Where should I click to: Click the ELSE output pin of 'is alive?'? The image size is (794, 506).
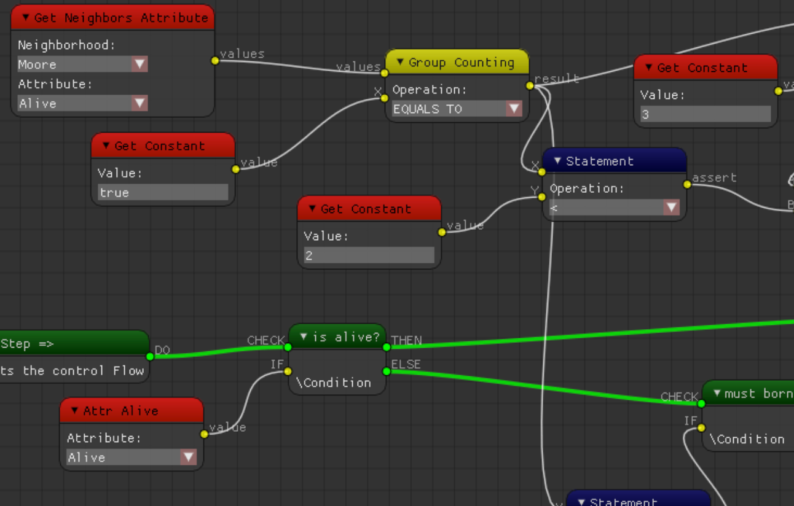click(x=387, y=371)
